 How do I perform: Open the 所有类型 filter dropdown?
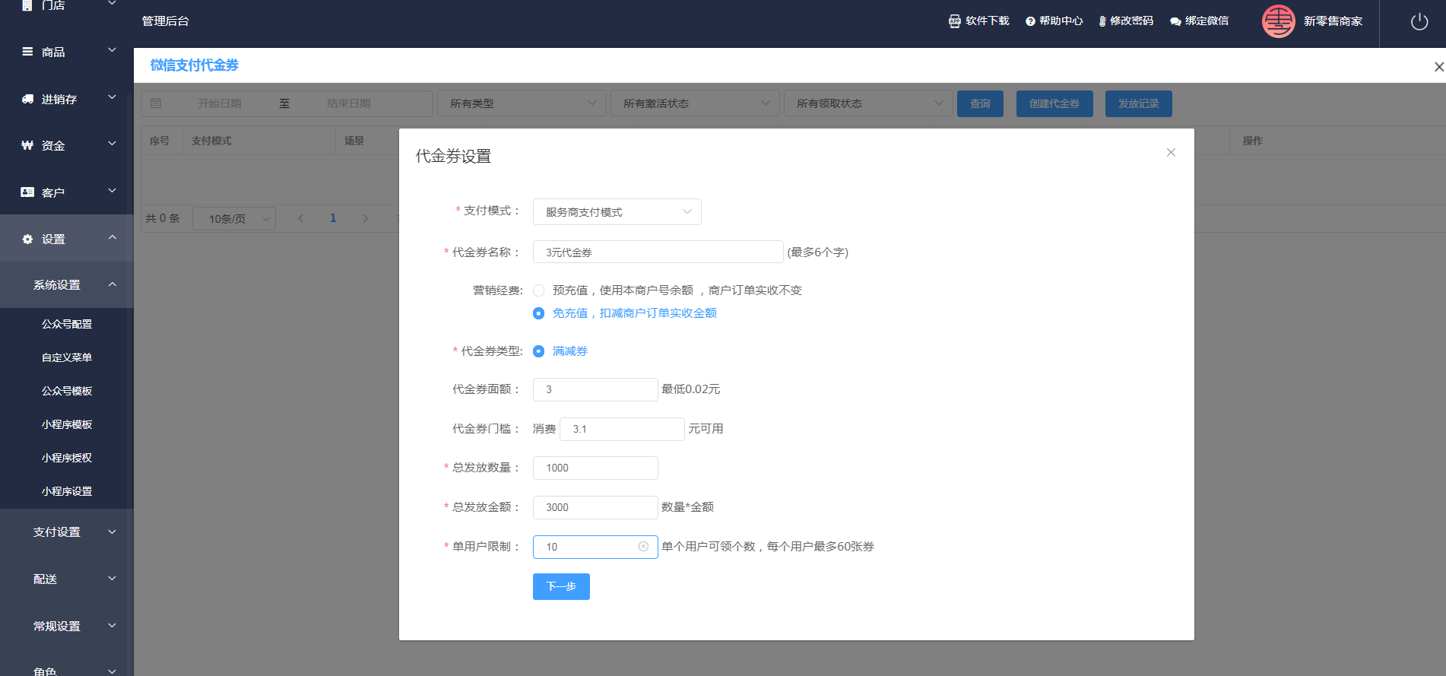[x=522, y=103]
